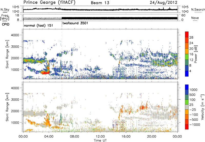
Task: Click the '24' tick on Power color bar
Action: 191,43
